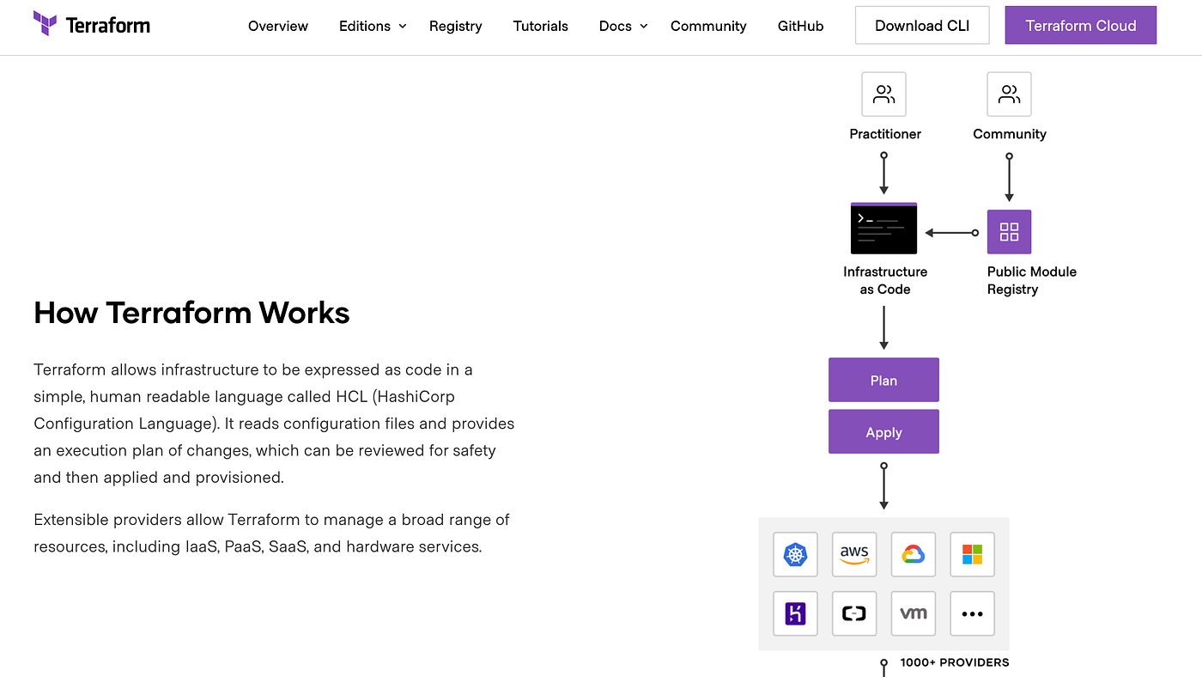Click the Download CLI button
The width and height of the screenshot is (1202, 677).
(x=922, y=25)
